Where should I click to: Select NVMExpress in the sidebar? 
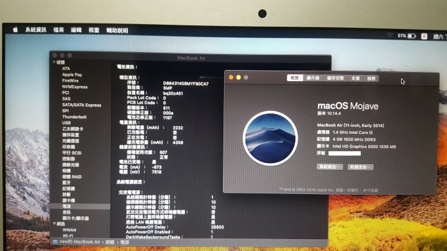[x=75, y=87]
